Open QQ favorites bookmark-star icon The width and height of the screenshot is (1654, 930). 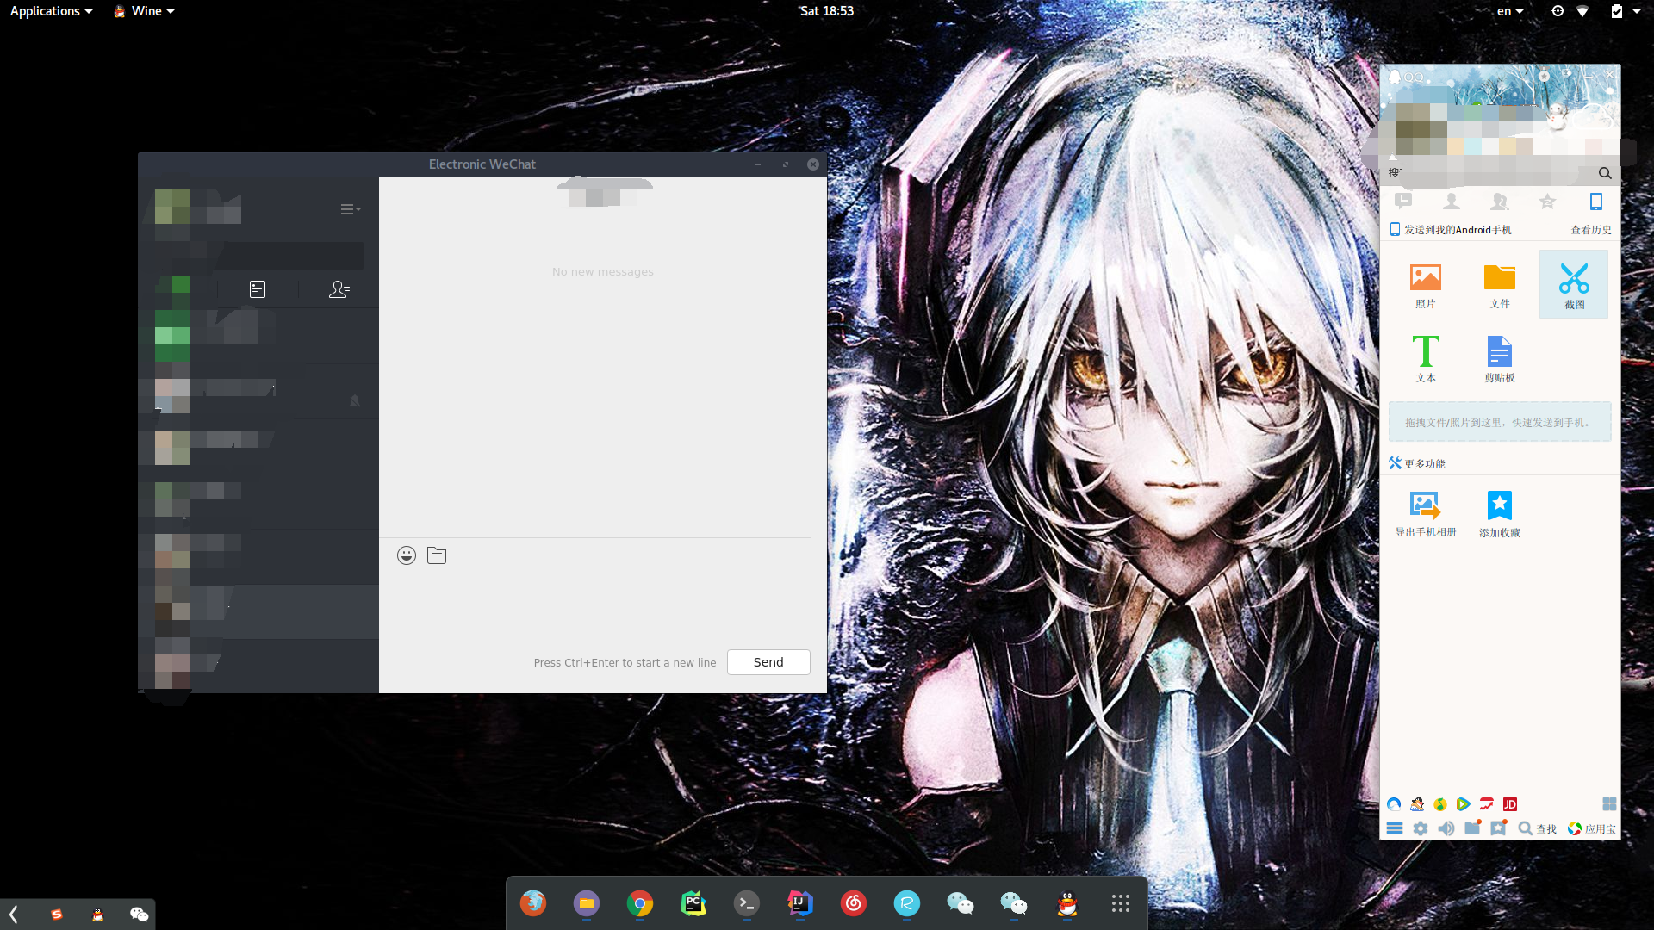1499,828
